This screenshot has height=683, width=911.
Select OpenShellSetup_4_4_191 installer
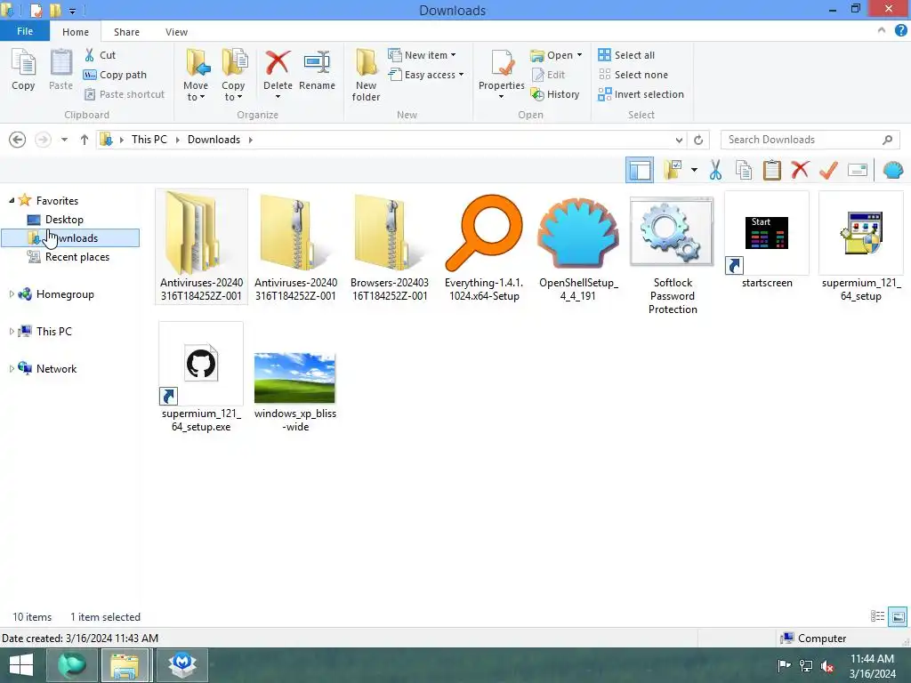(x=578, y=247)
